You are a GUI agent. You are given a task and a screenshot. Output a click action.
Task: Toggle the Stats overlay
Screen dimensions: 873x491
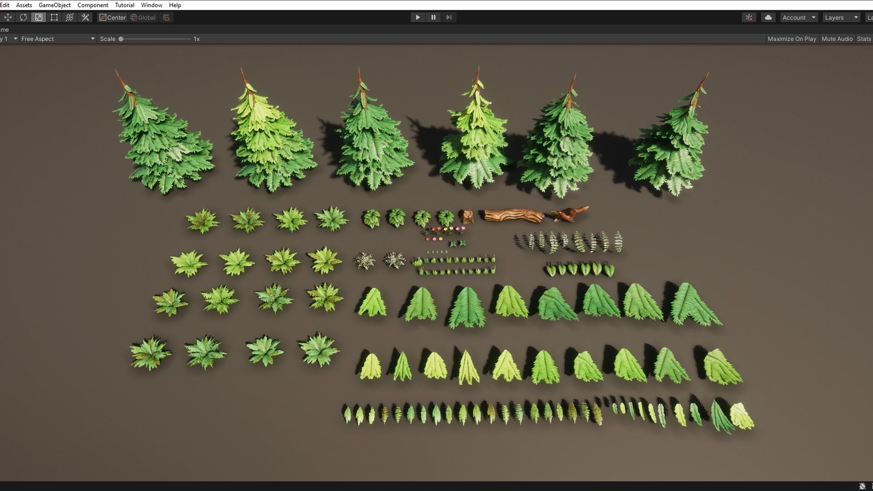point(863,39)
